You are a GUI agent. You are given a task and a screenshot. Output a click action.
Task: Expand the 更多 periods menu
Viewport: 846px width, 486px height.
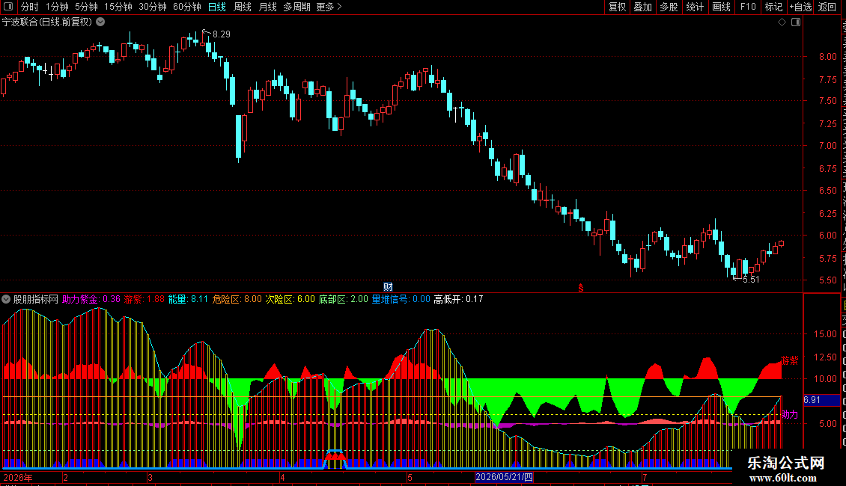tap(329, 7)
